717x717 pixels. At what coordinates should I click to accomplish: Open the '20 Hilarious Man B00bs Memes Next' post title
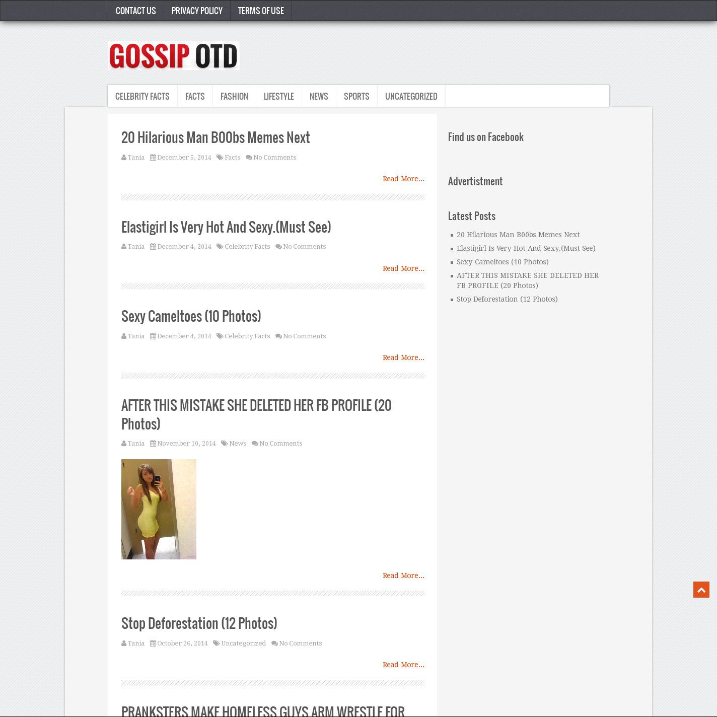pyautogui.click(x=216, y=138)
